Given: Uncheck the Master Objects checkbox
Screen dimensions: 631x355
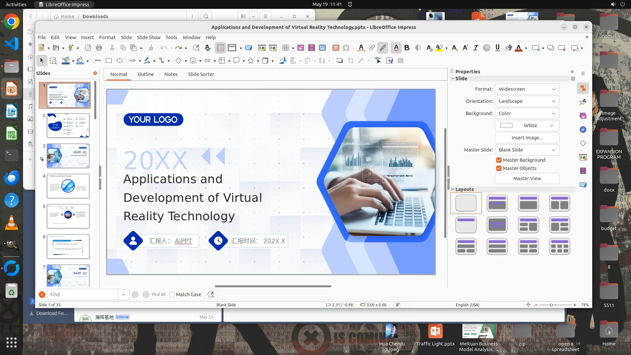Looking at the screenshot, I should [499, 168].
